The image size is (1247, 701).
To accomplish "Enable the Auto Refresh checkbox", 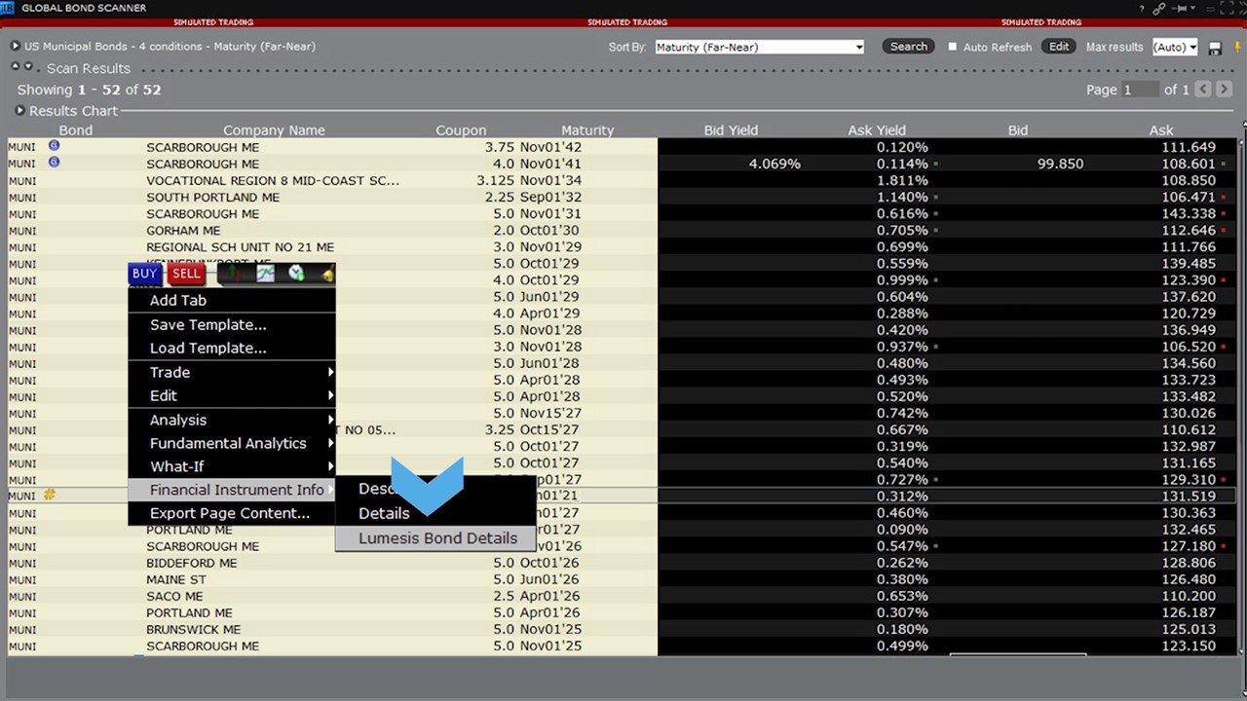I will [953, 47].
